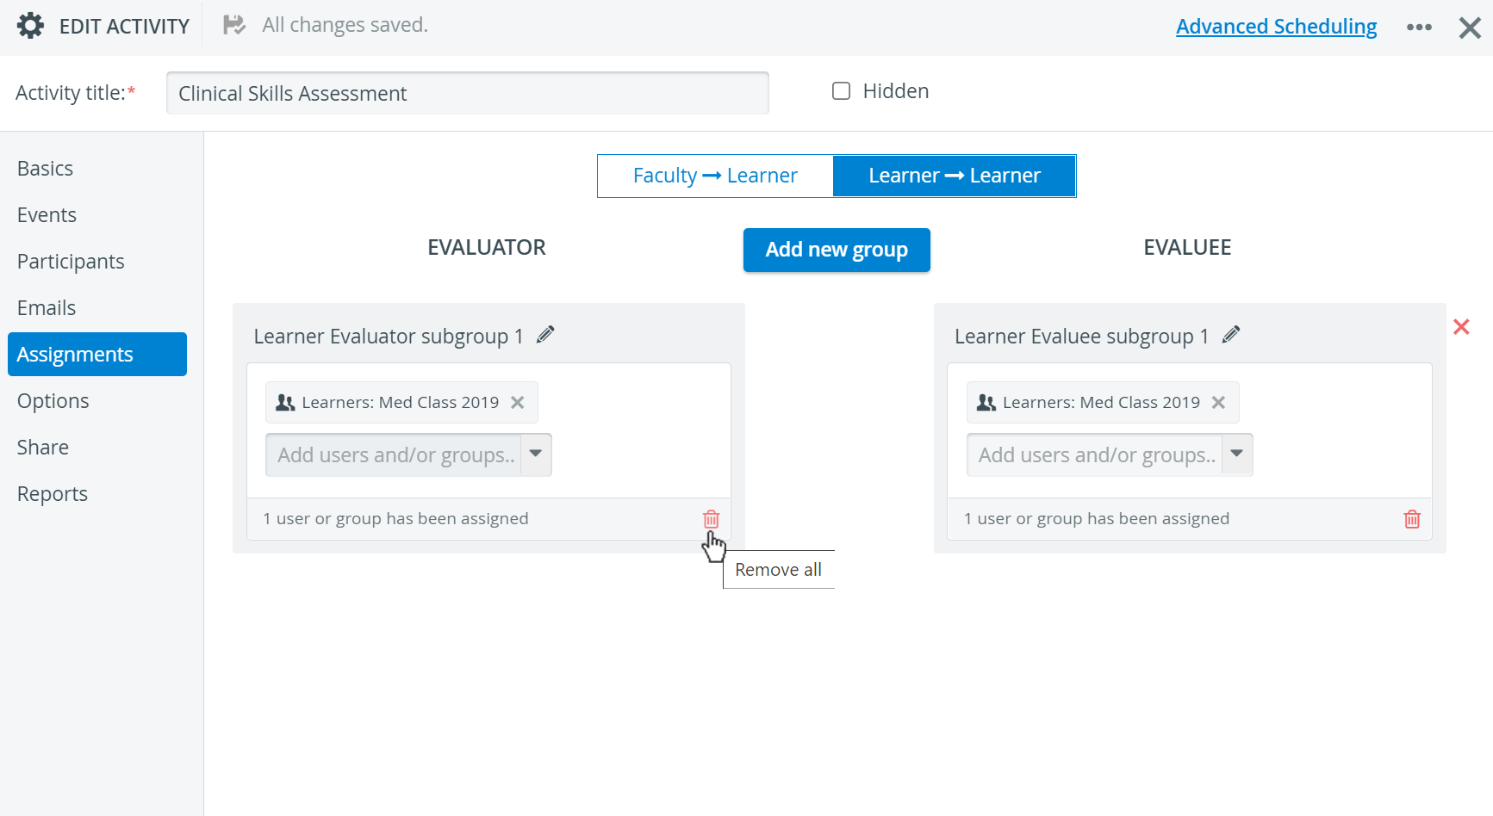Open the Participants section

[71, 262]
